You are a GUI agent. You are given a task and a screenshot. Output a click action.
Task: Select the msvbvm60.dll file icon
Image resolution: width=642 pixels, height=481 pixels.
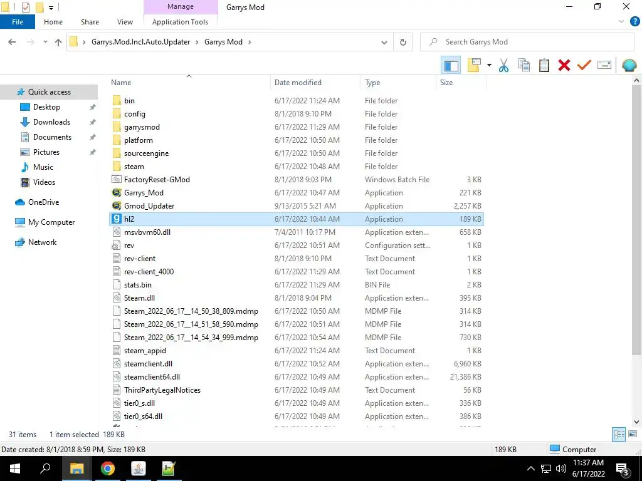click(117, 232)
